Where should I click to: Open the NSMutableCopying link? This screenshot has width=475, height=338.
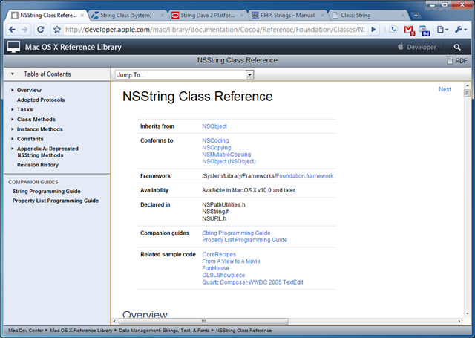226,155
